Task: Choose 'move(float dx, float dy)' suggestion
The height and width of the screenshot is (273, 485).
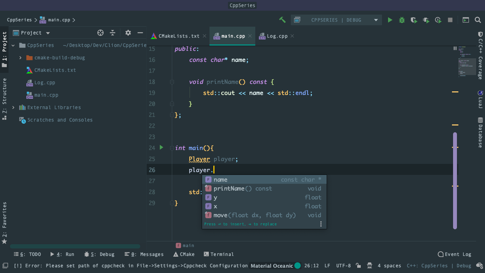Action: tap(264, 215)
